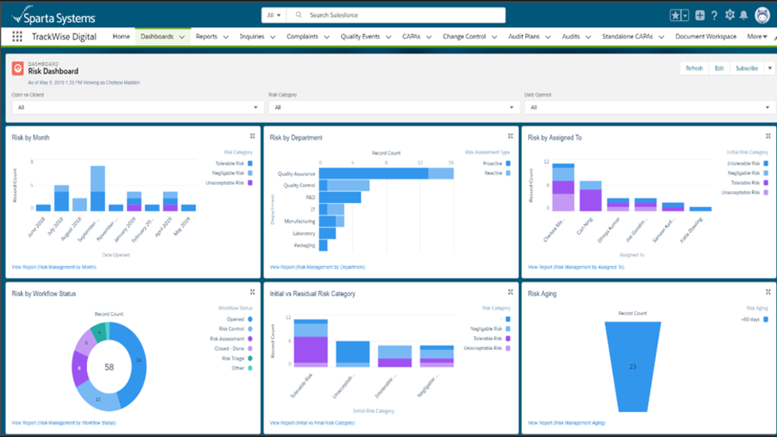The image size is (777, 437).
Task: Click the Notifications bell icon
Action: tap(744, 16)
